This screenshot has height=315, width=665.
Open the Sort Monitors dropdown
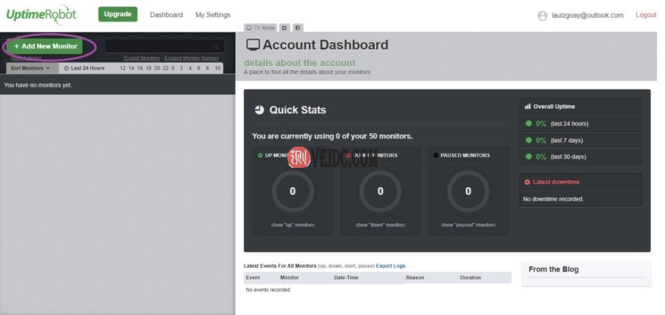31,68
